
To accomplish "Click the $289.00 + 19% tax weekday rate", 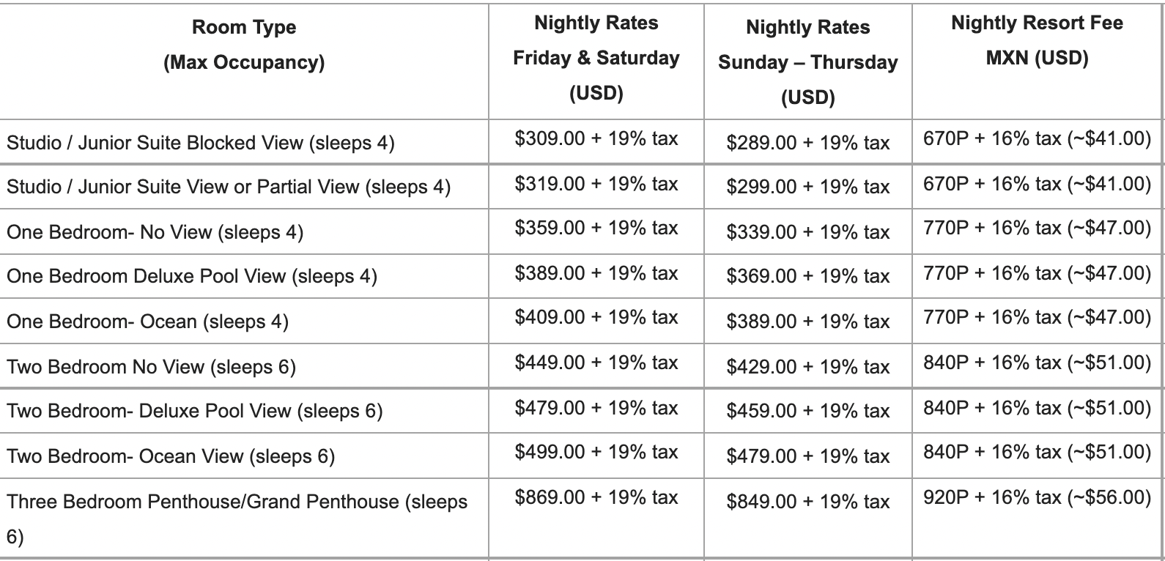I will (808, 143).
